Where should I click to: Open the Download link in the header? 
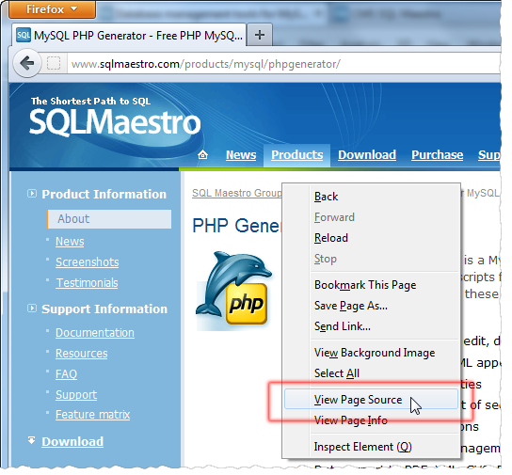pos(367,155)
